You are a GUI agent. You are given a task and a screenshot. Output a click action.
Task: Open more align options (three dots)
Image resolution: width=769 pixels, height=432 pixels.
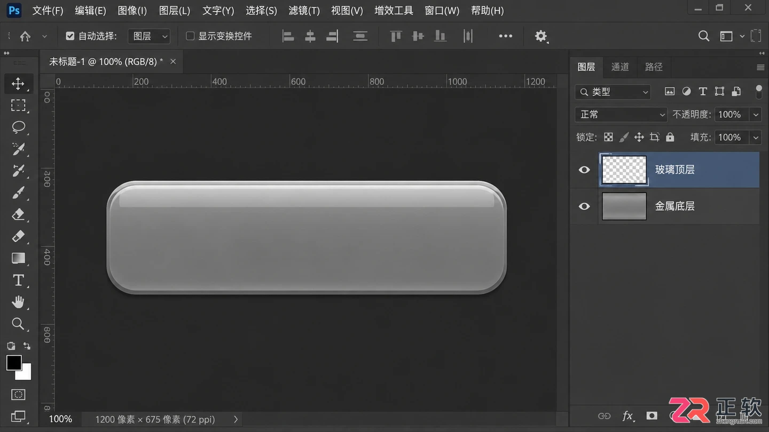coord(505,36)
